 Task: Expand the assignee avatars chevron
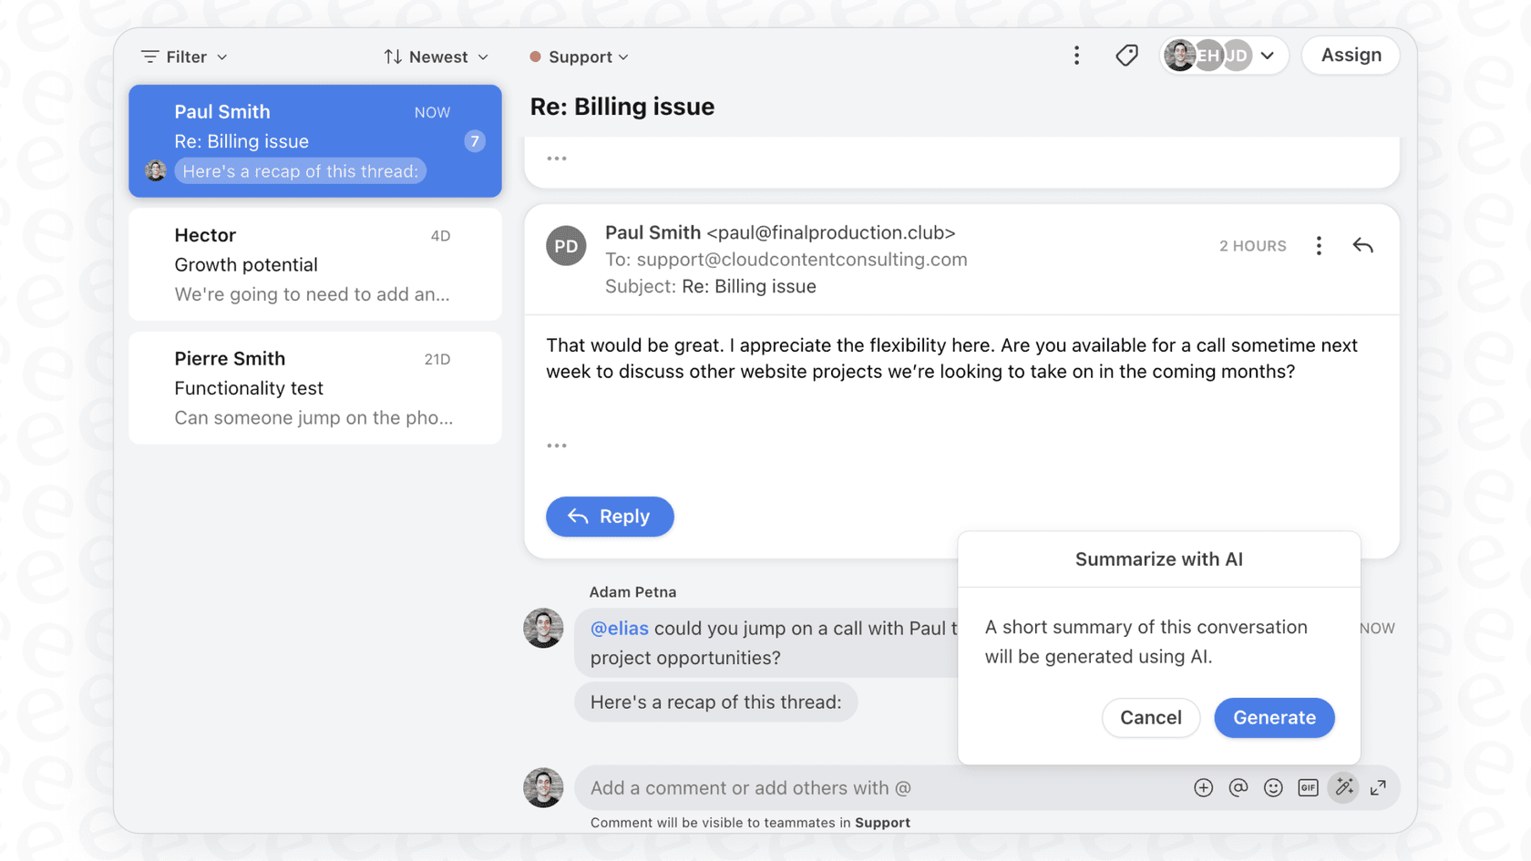pos(1268,55)
